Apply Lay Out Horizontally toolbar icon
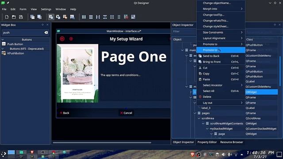The image size is (283, 159). click(84, 17)
